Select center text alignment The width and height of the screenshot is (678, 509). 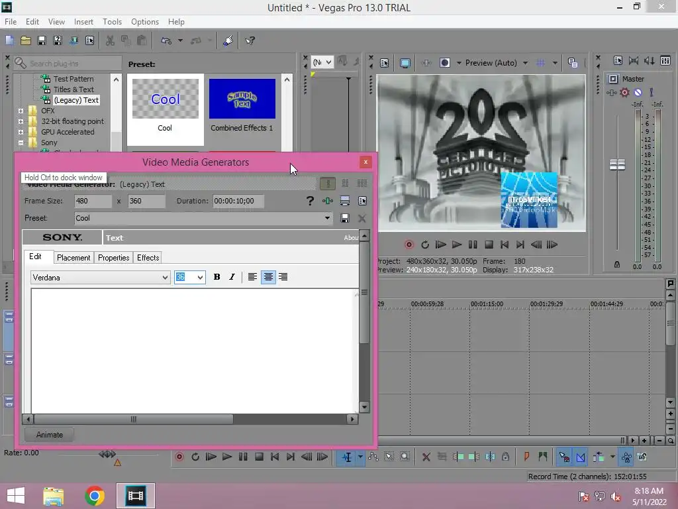(268, 277)
